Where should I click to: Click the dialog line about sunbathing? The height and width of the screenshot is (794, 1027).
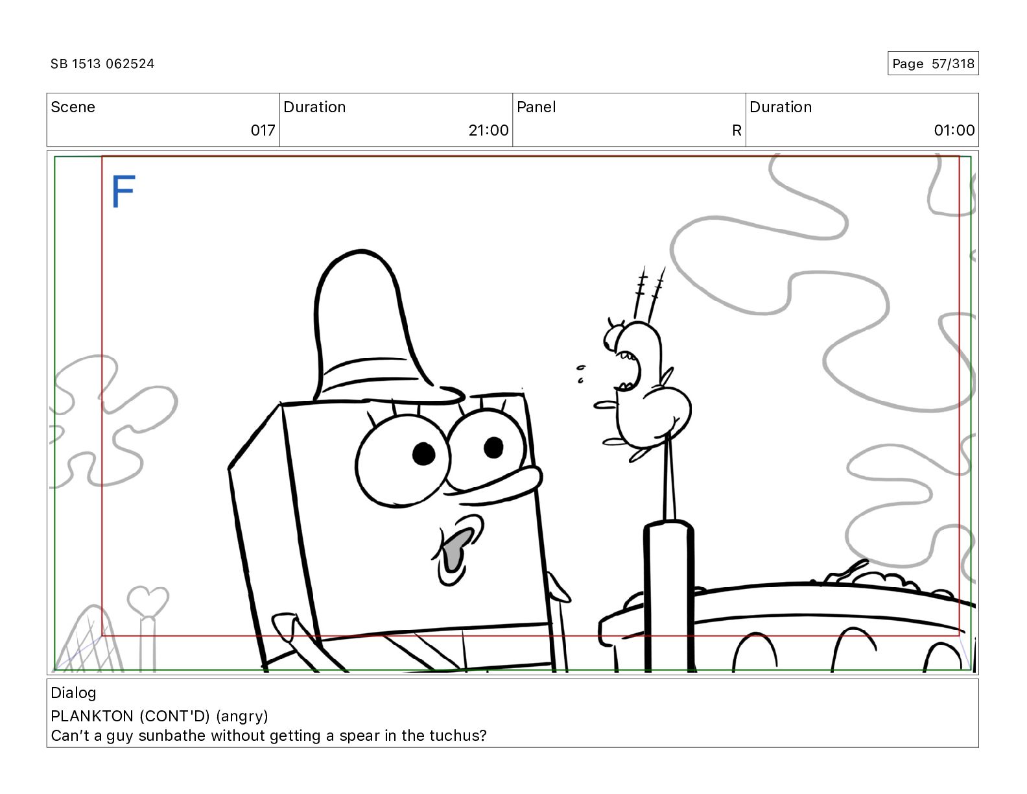pos(268,736)
